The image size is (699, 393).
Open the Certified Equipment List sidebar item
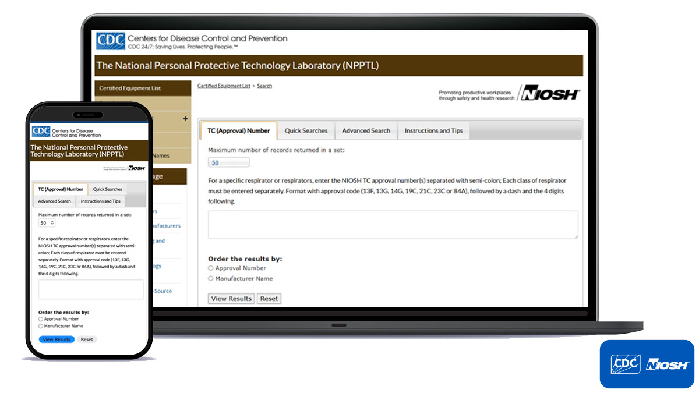(143, 88)
